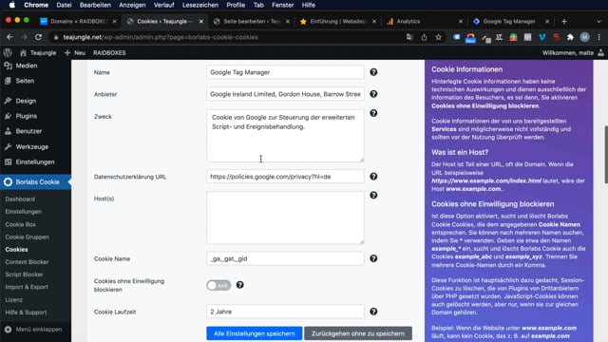Go to Borlabs Dashboard submenu

20,199
